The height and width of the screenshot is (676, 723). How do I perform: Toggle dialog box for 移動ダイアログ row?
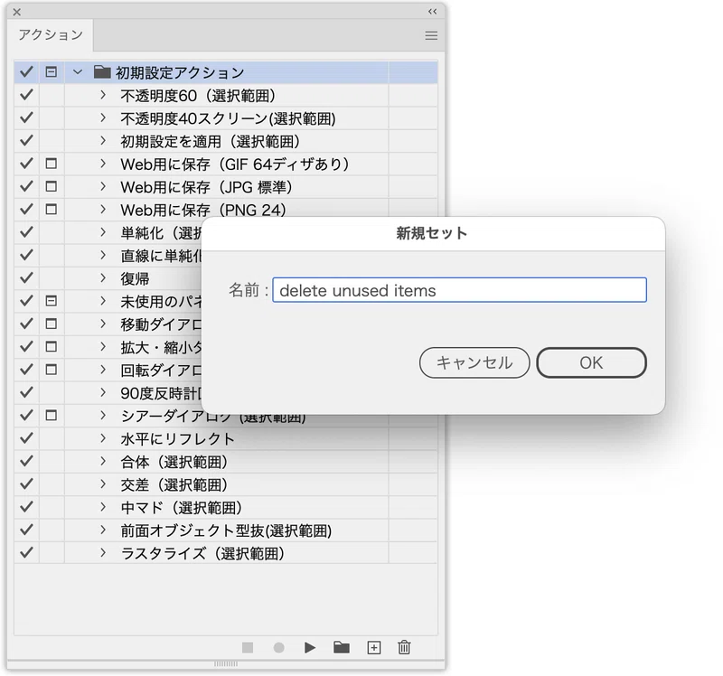52,324
